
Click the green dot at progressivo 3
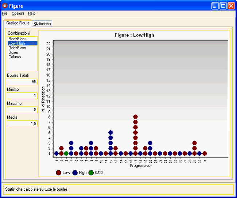(x=66, y=154)
